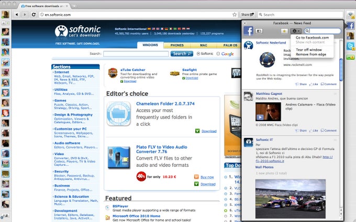Switch to the PHONES tab
The width and height of the screenshot is (356, 222).
coord(177,45)
